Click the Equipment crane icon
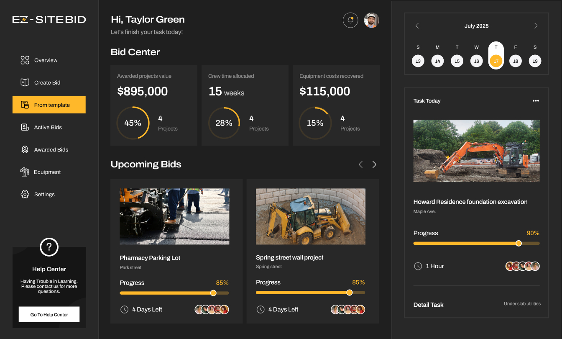Image resolution: width=562 pixels, height=339 pixels. click(x=25, y=172)
